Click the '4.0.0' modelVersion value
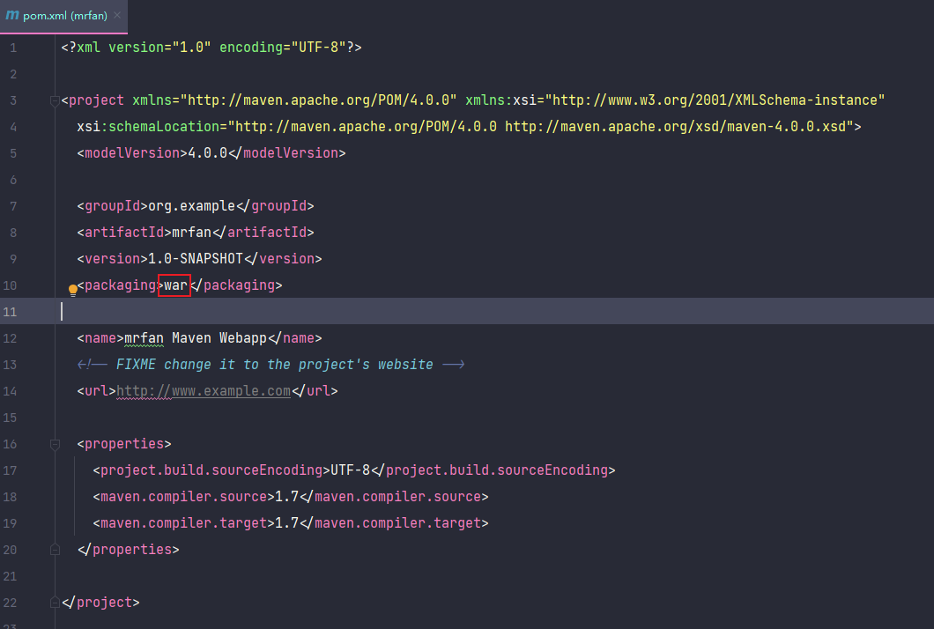934x629 pixels. point(207,153)
